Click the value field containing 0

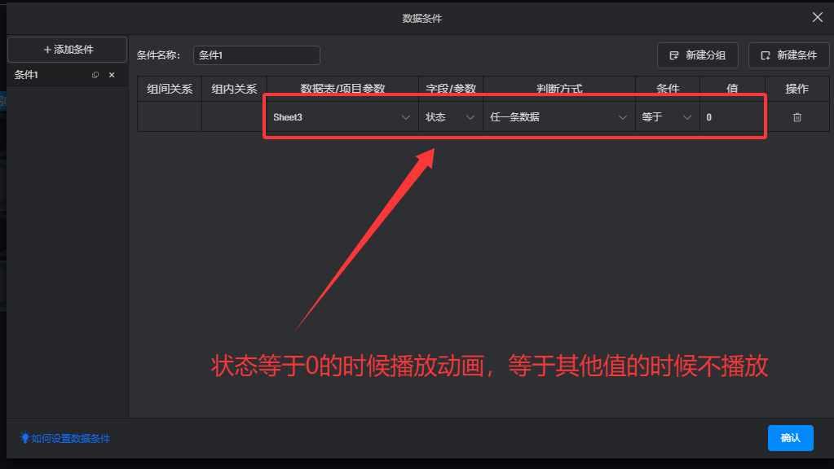[732, 117]
